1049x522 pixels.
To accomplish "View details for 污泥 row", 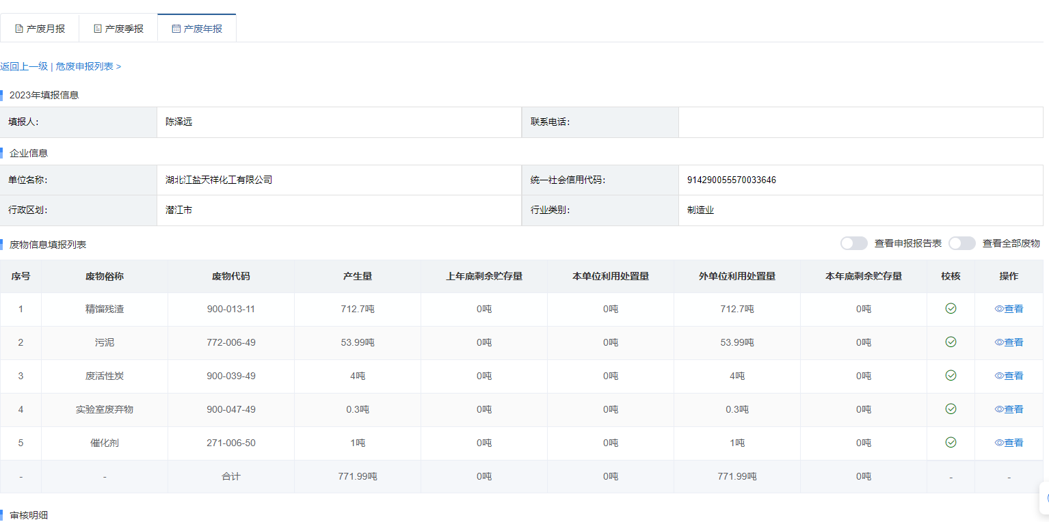I will pyautogui.click(x=1009, y=342).
